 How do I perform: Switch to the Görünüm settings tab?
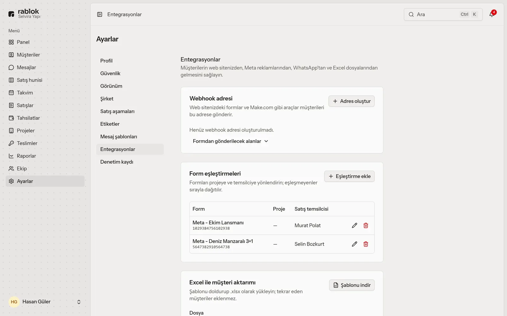(130, 86)
